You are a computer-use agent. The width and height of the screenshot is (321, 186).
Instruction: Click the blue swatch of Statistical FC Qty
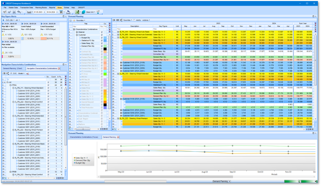click(x=105, y=41)
